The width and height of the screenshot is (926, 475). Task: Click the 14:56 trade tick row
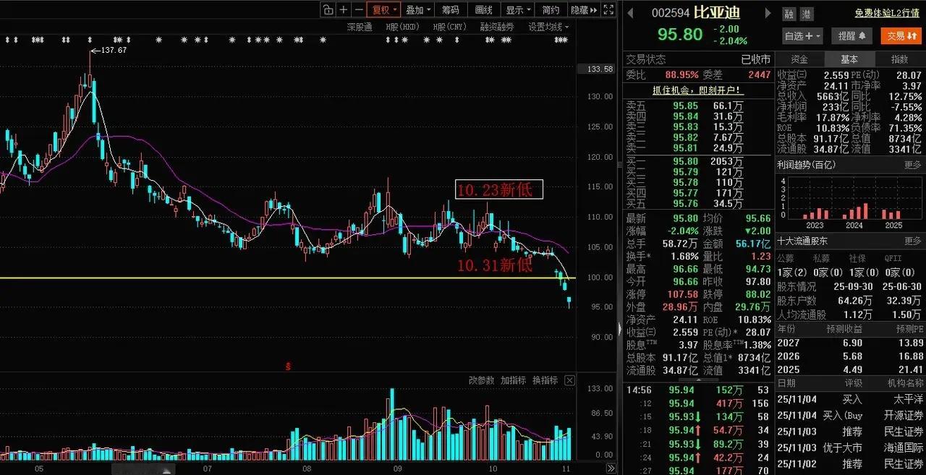pos(697,390)
